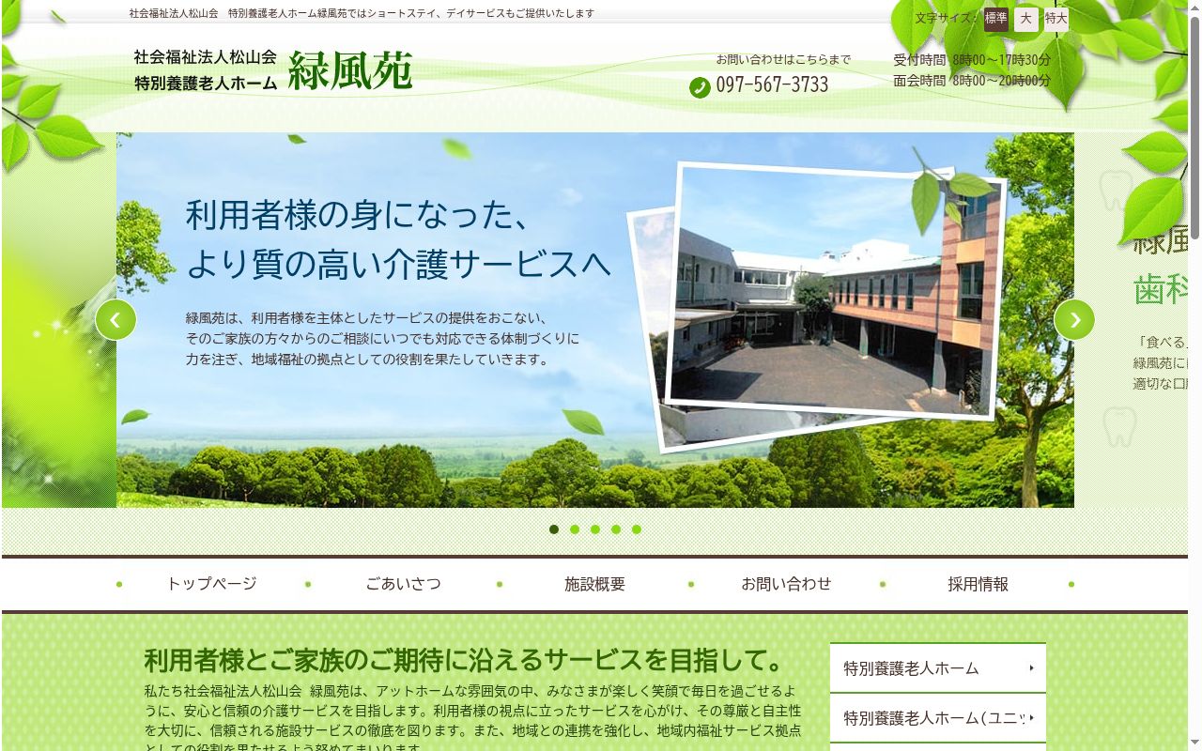
Task: Open 特別養護老人ホーム(ユニット) sidebar link
Action: click(938, 718)
